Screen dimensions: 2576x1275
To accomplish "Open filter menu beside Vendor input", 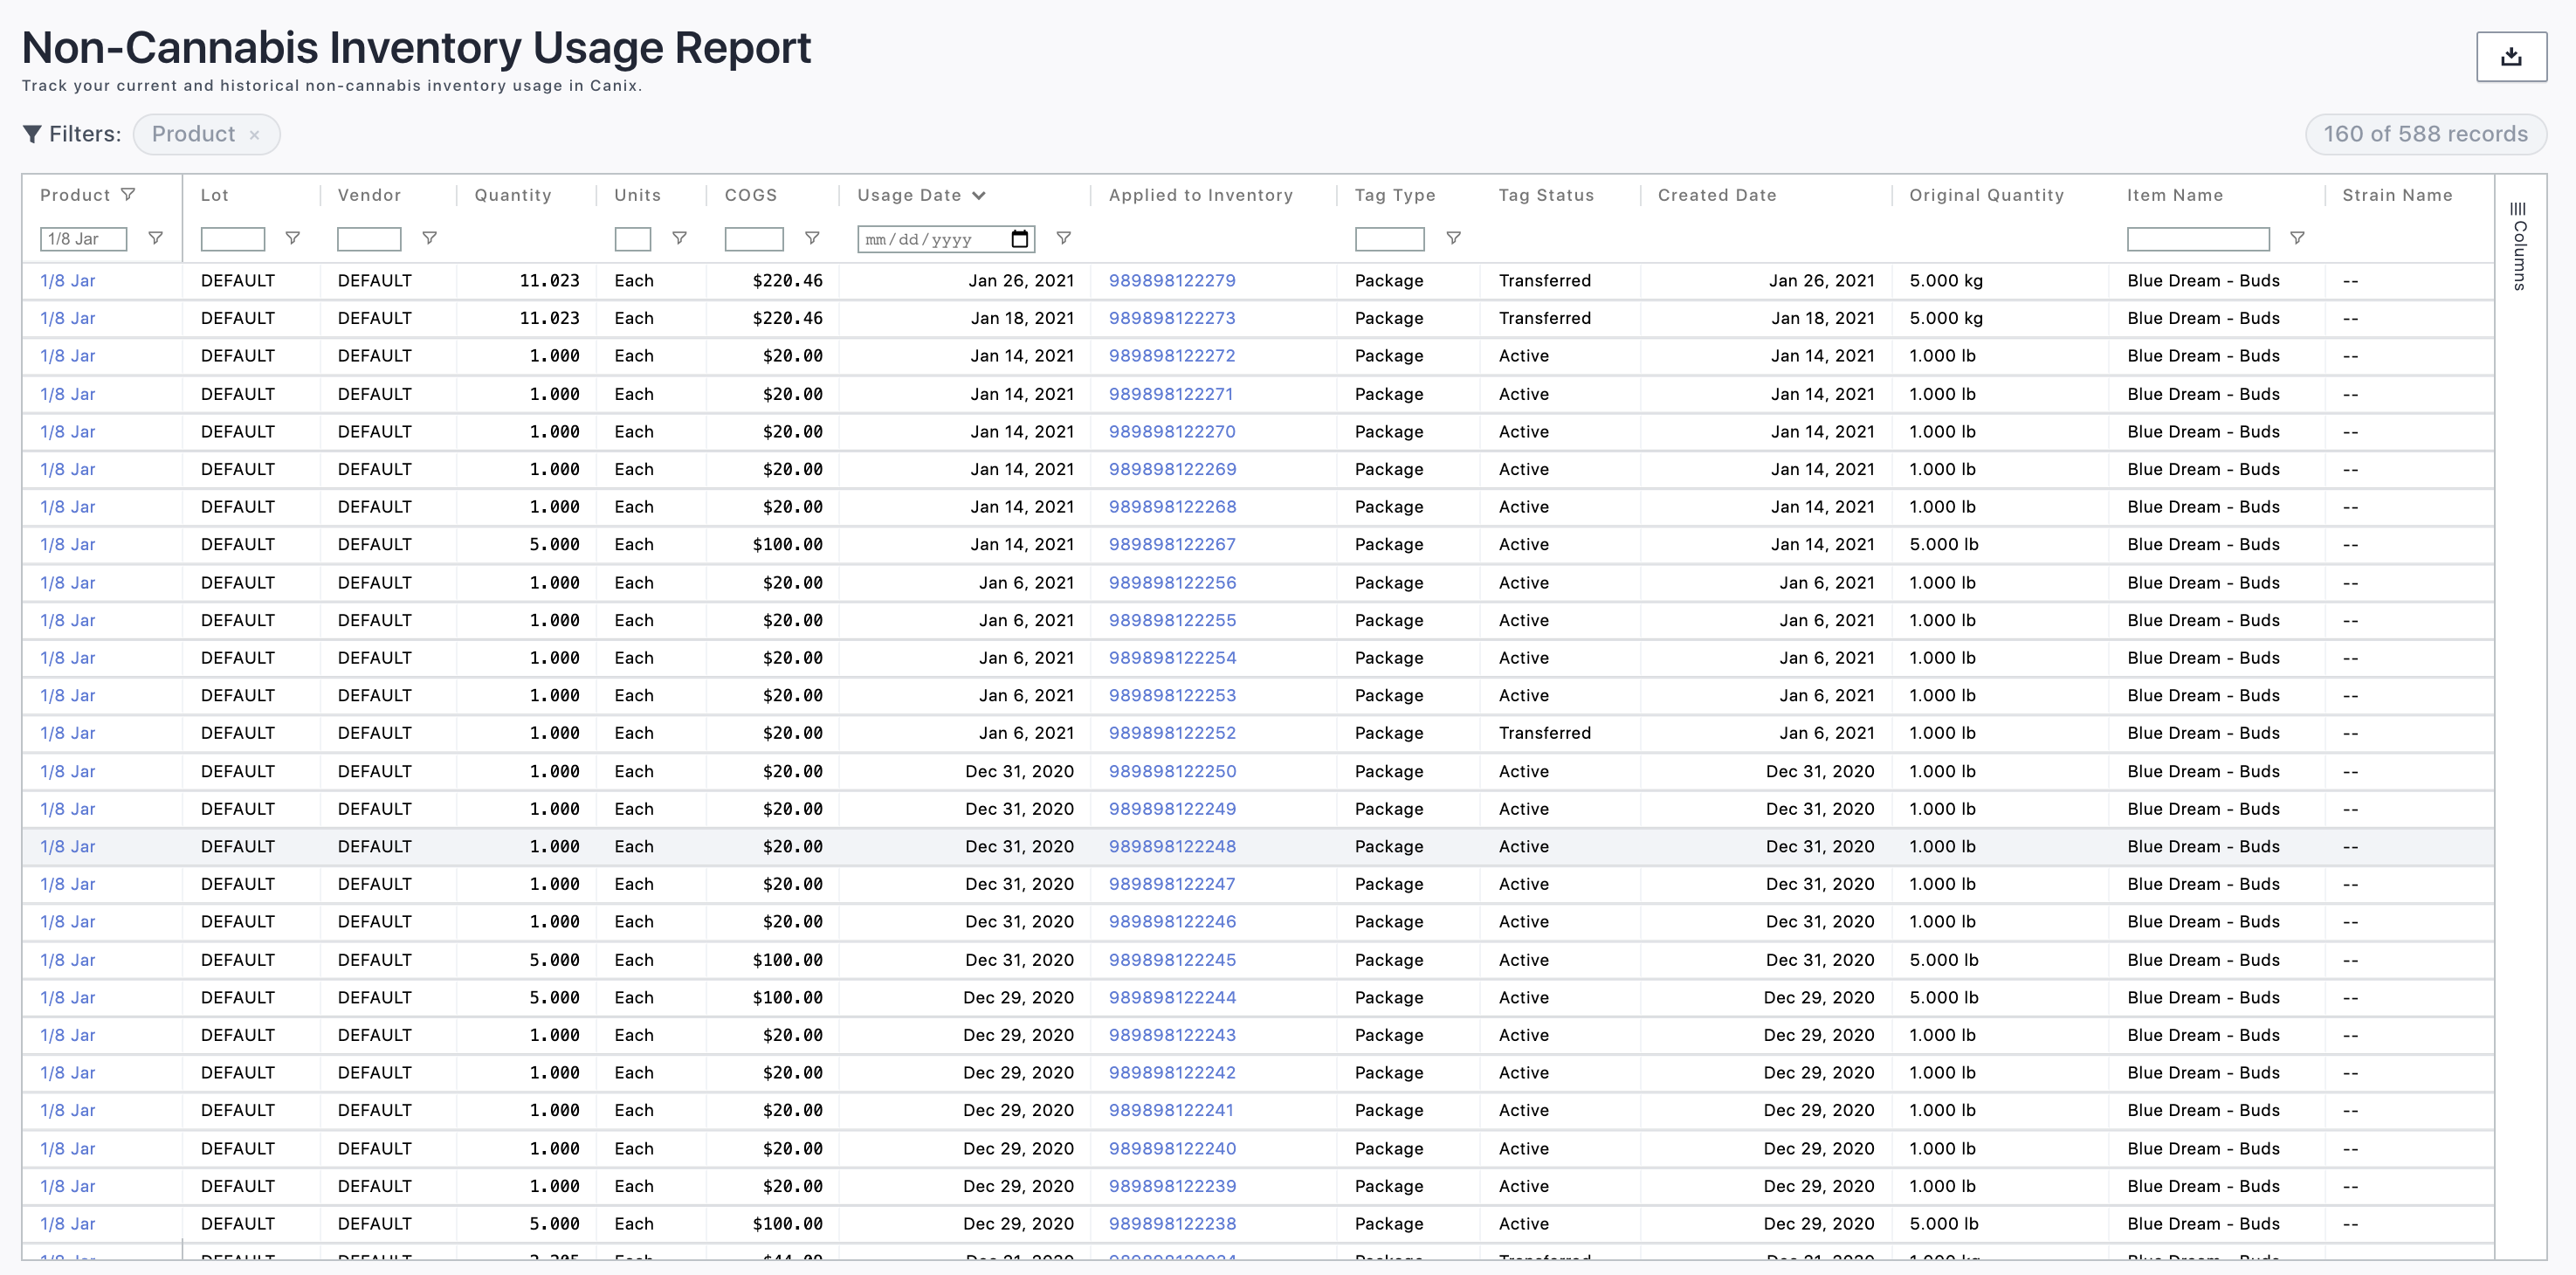I will click(429, 238).
